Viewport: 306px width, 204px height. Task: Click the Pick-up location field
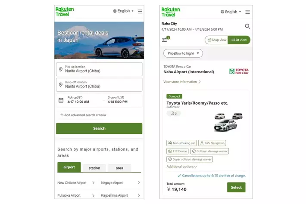click(x=99, y=69)
